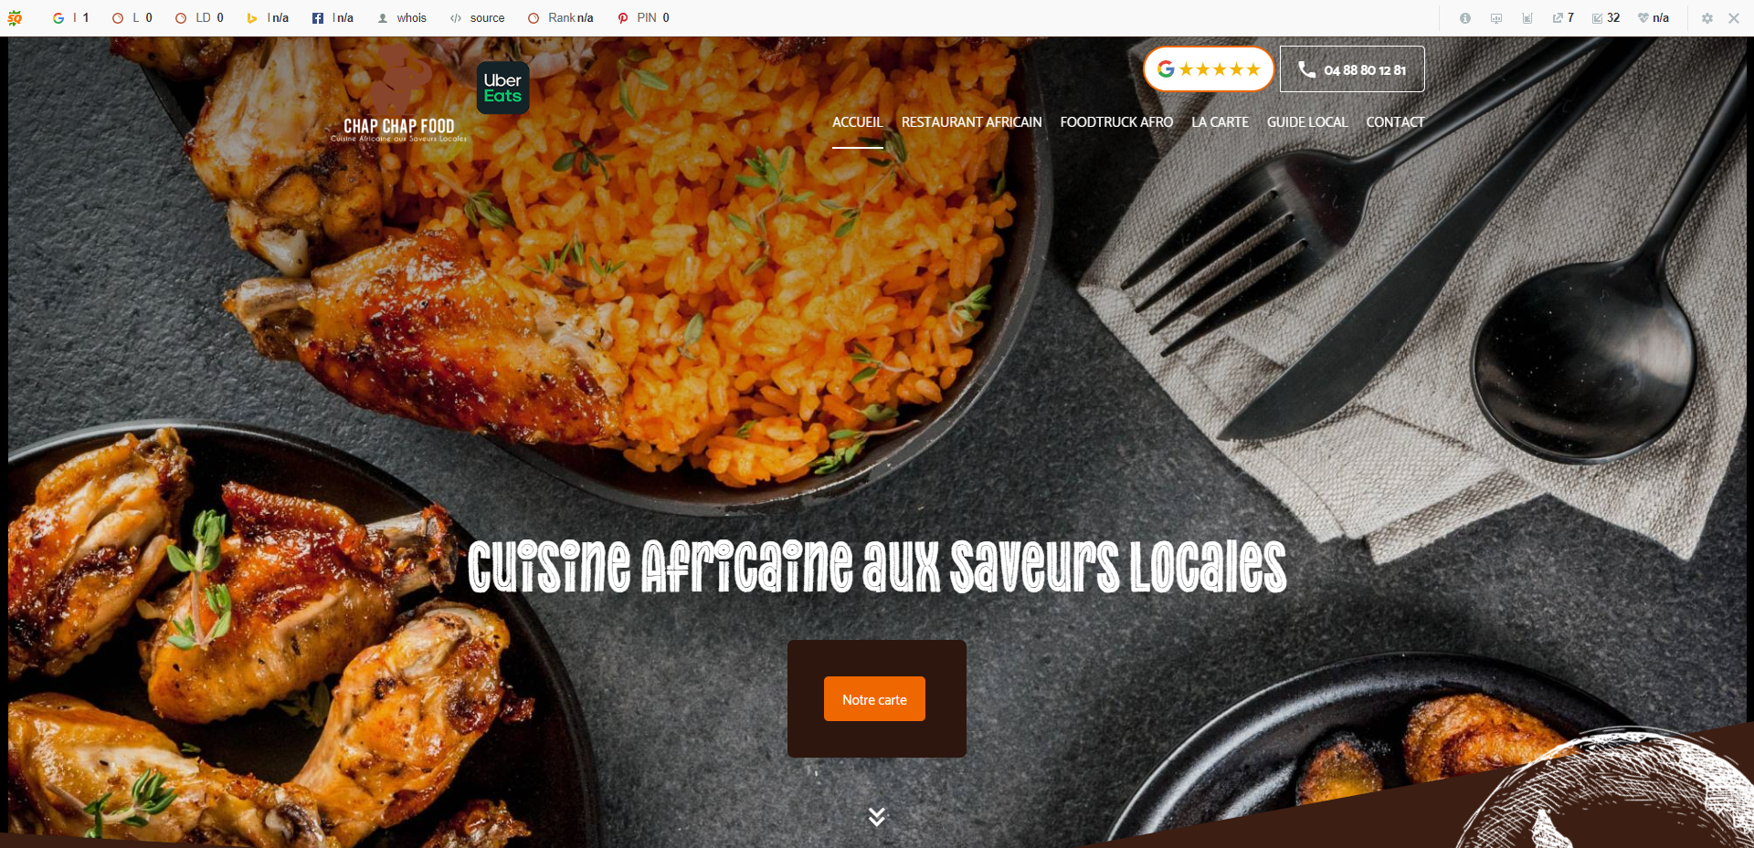The height and width of the screenshot is (848, 1754).
Task: Open whois lookup in SEOquake bar
Action: [x=402, y=18]
